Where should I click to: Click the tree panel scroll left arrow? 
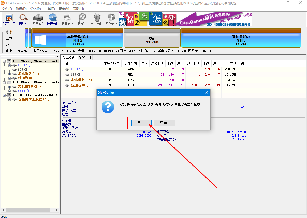point(3,210)
